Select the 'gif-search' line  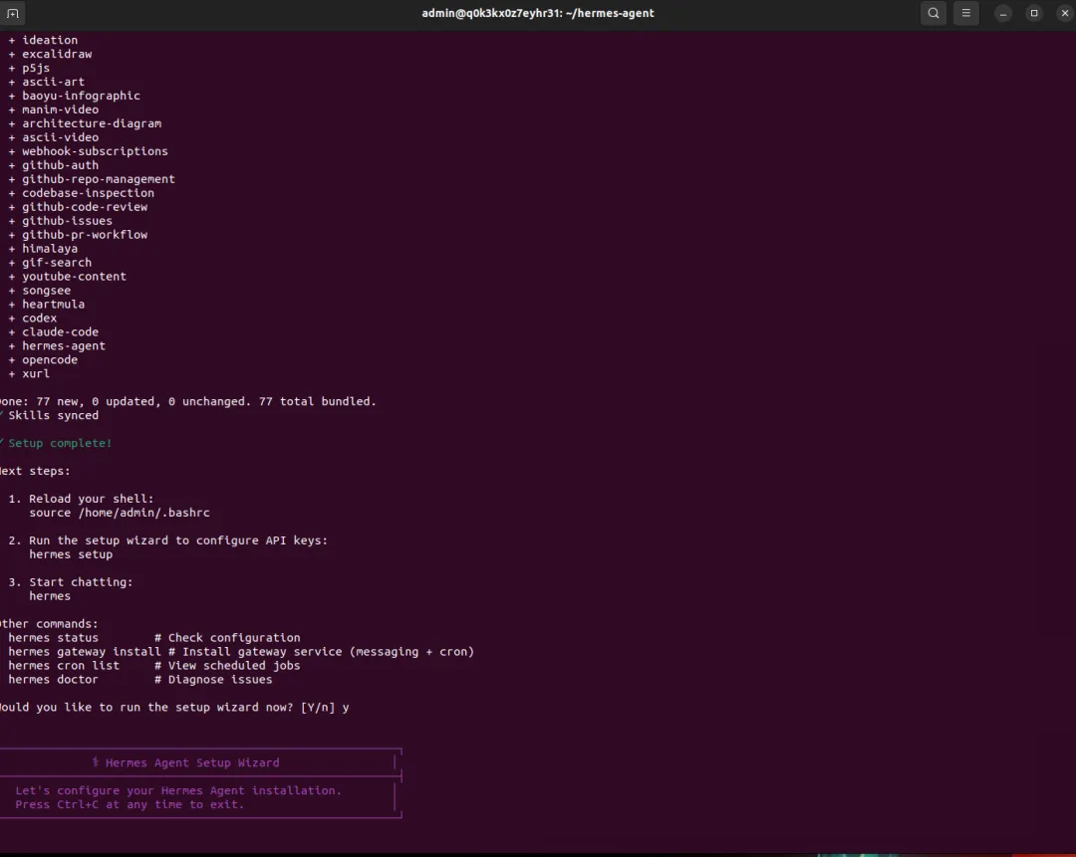pyautogui.click(x=50, y=262)
